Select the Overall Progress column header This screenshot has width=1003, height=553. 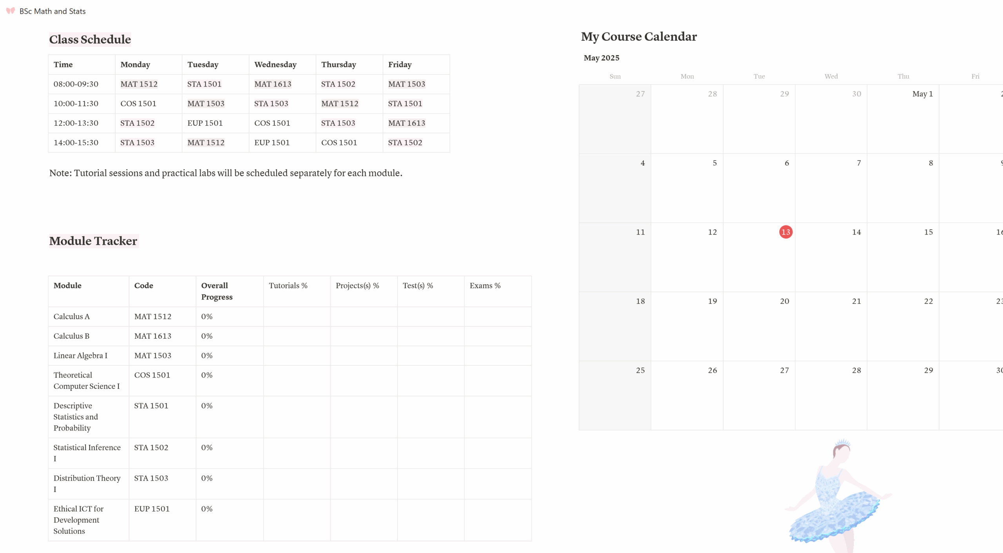pos(230,291)
